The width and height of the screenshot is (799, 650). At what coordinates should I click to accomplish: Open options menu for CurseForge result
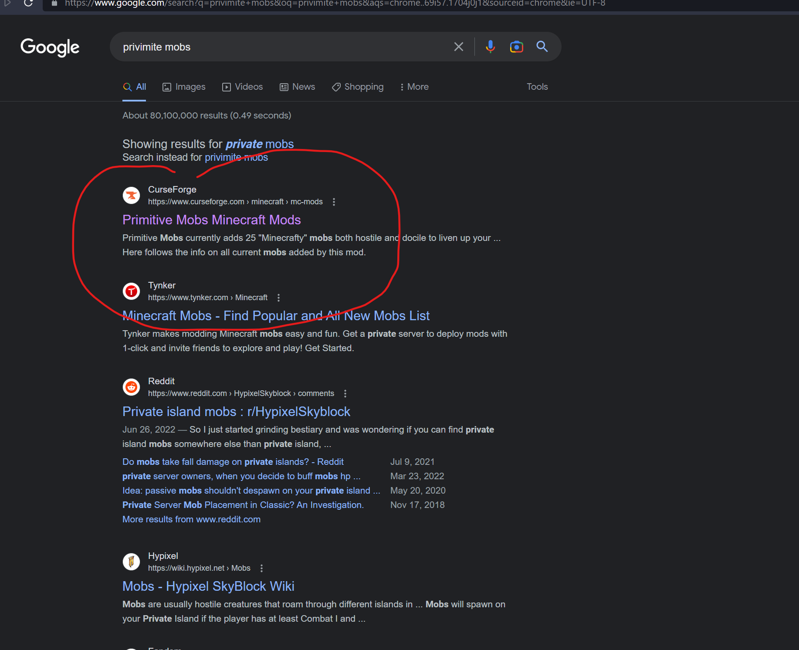coord(334,202)
